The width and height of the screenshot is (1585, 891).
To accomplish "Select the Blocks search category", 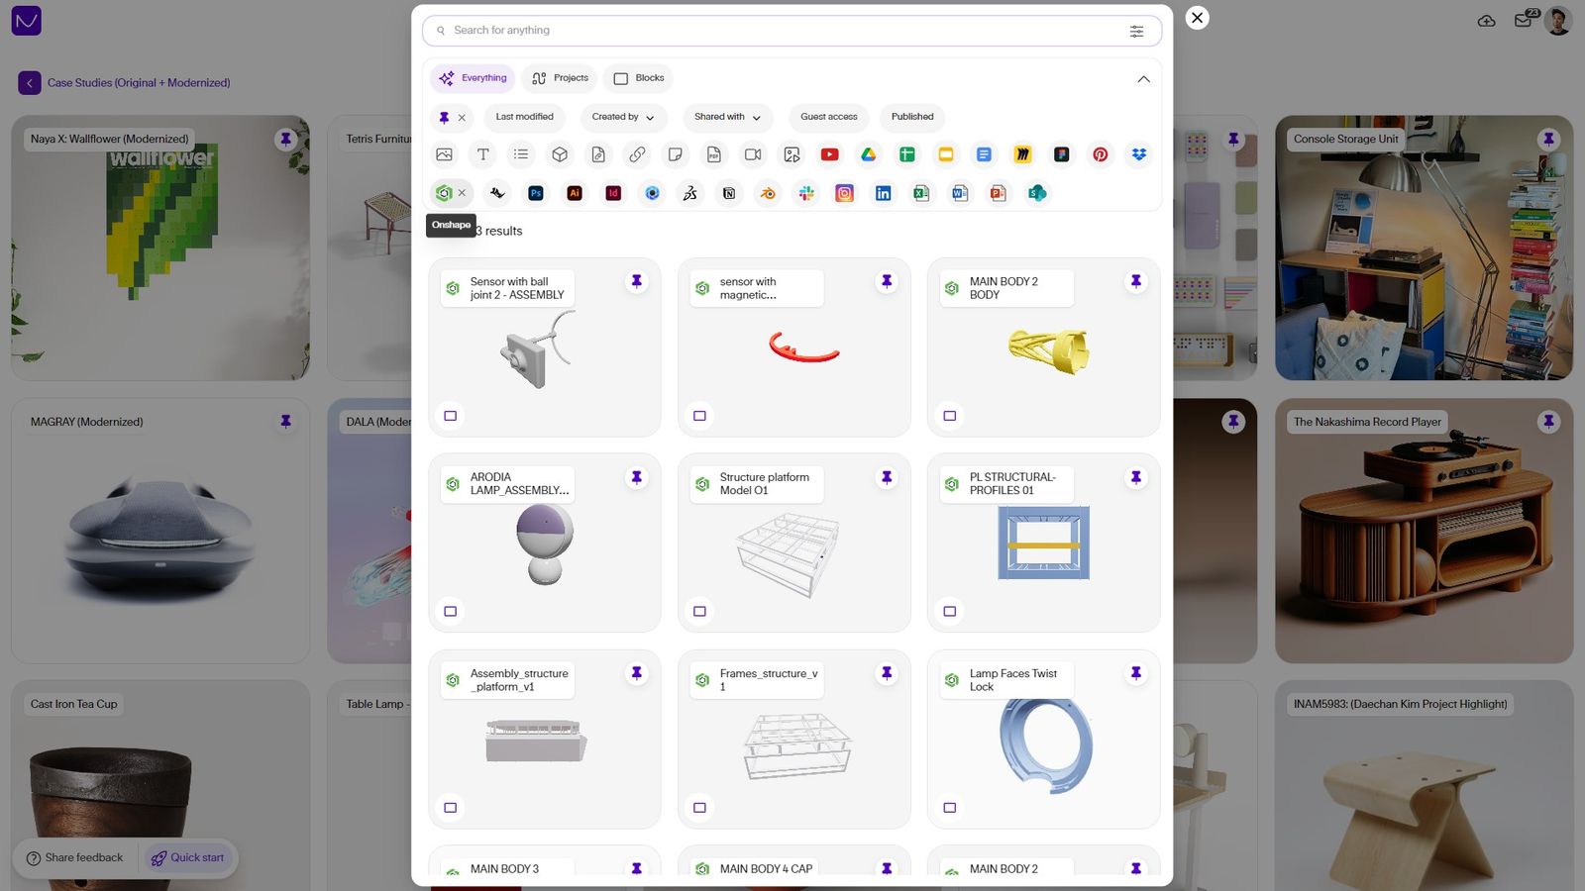I will pyautogui.click(x=637, y=77).
